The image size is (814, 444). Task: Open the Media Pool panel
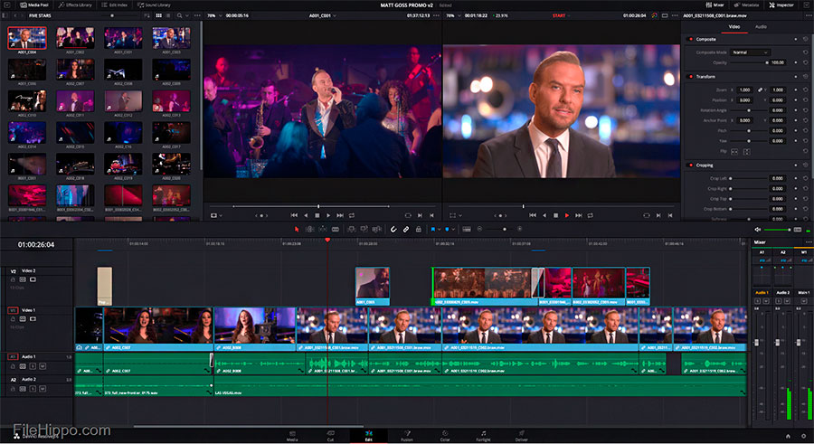(x=34, y=5)
